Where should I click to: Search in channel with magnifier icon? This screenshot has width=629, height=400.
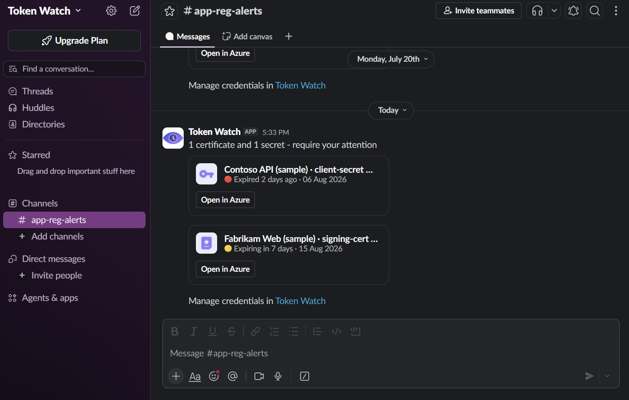coord(595,11)
